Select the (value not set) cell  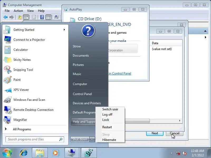[x=162, y=49]
